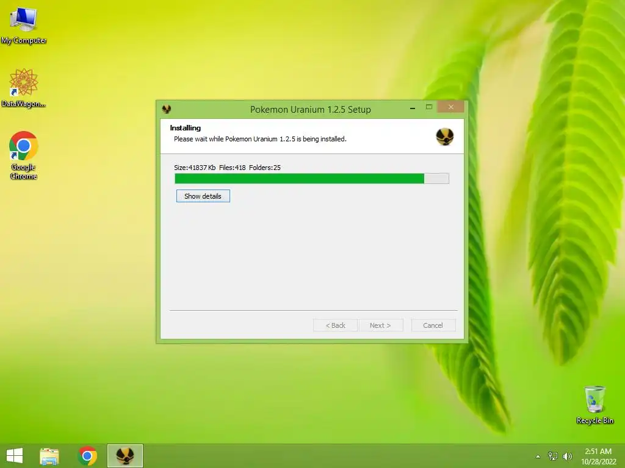Click the maximize button of the setup window
This screenshot has width=625, height=468.
pyautogui.click(x=429, y=107)
